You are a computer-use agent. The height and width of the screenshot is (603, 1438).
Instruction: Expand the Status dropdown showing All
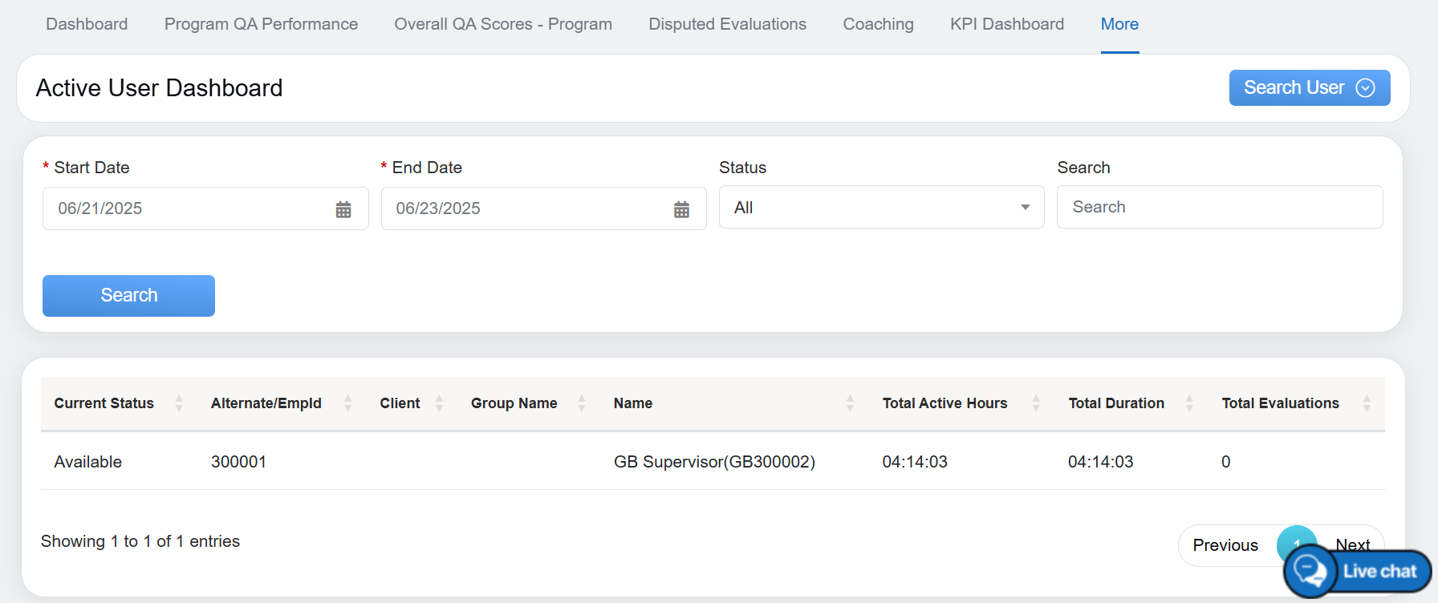pos(881,208)
